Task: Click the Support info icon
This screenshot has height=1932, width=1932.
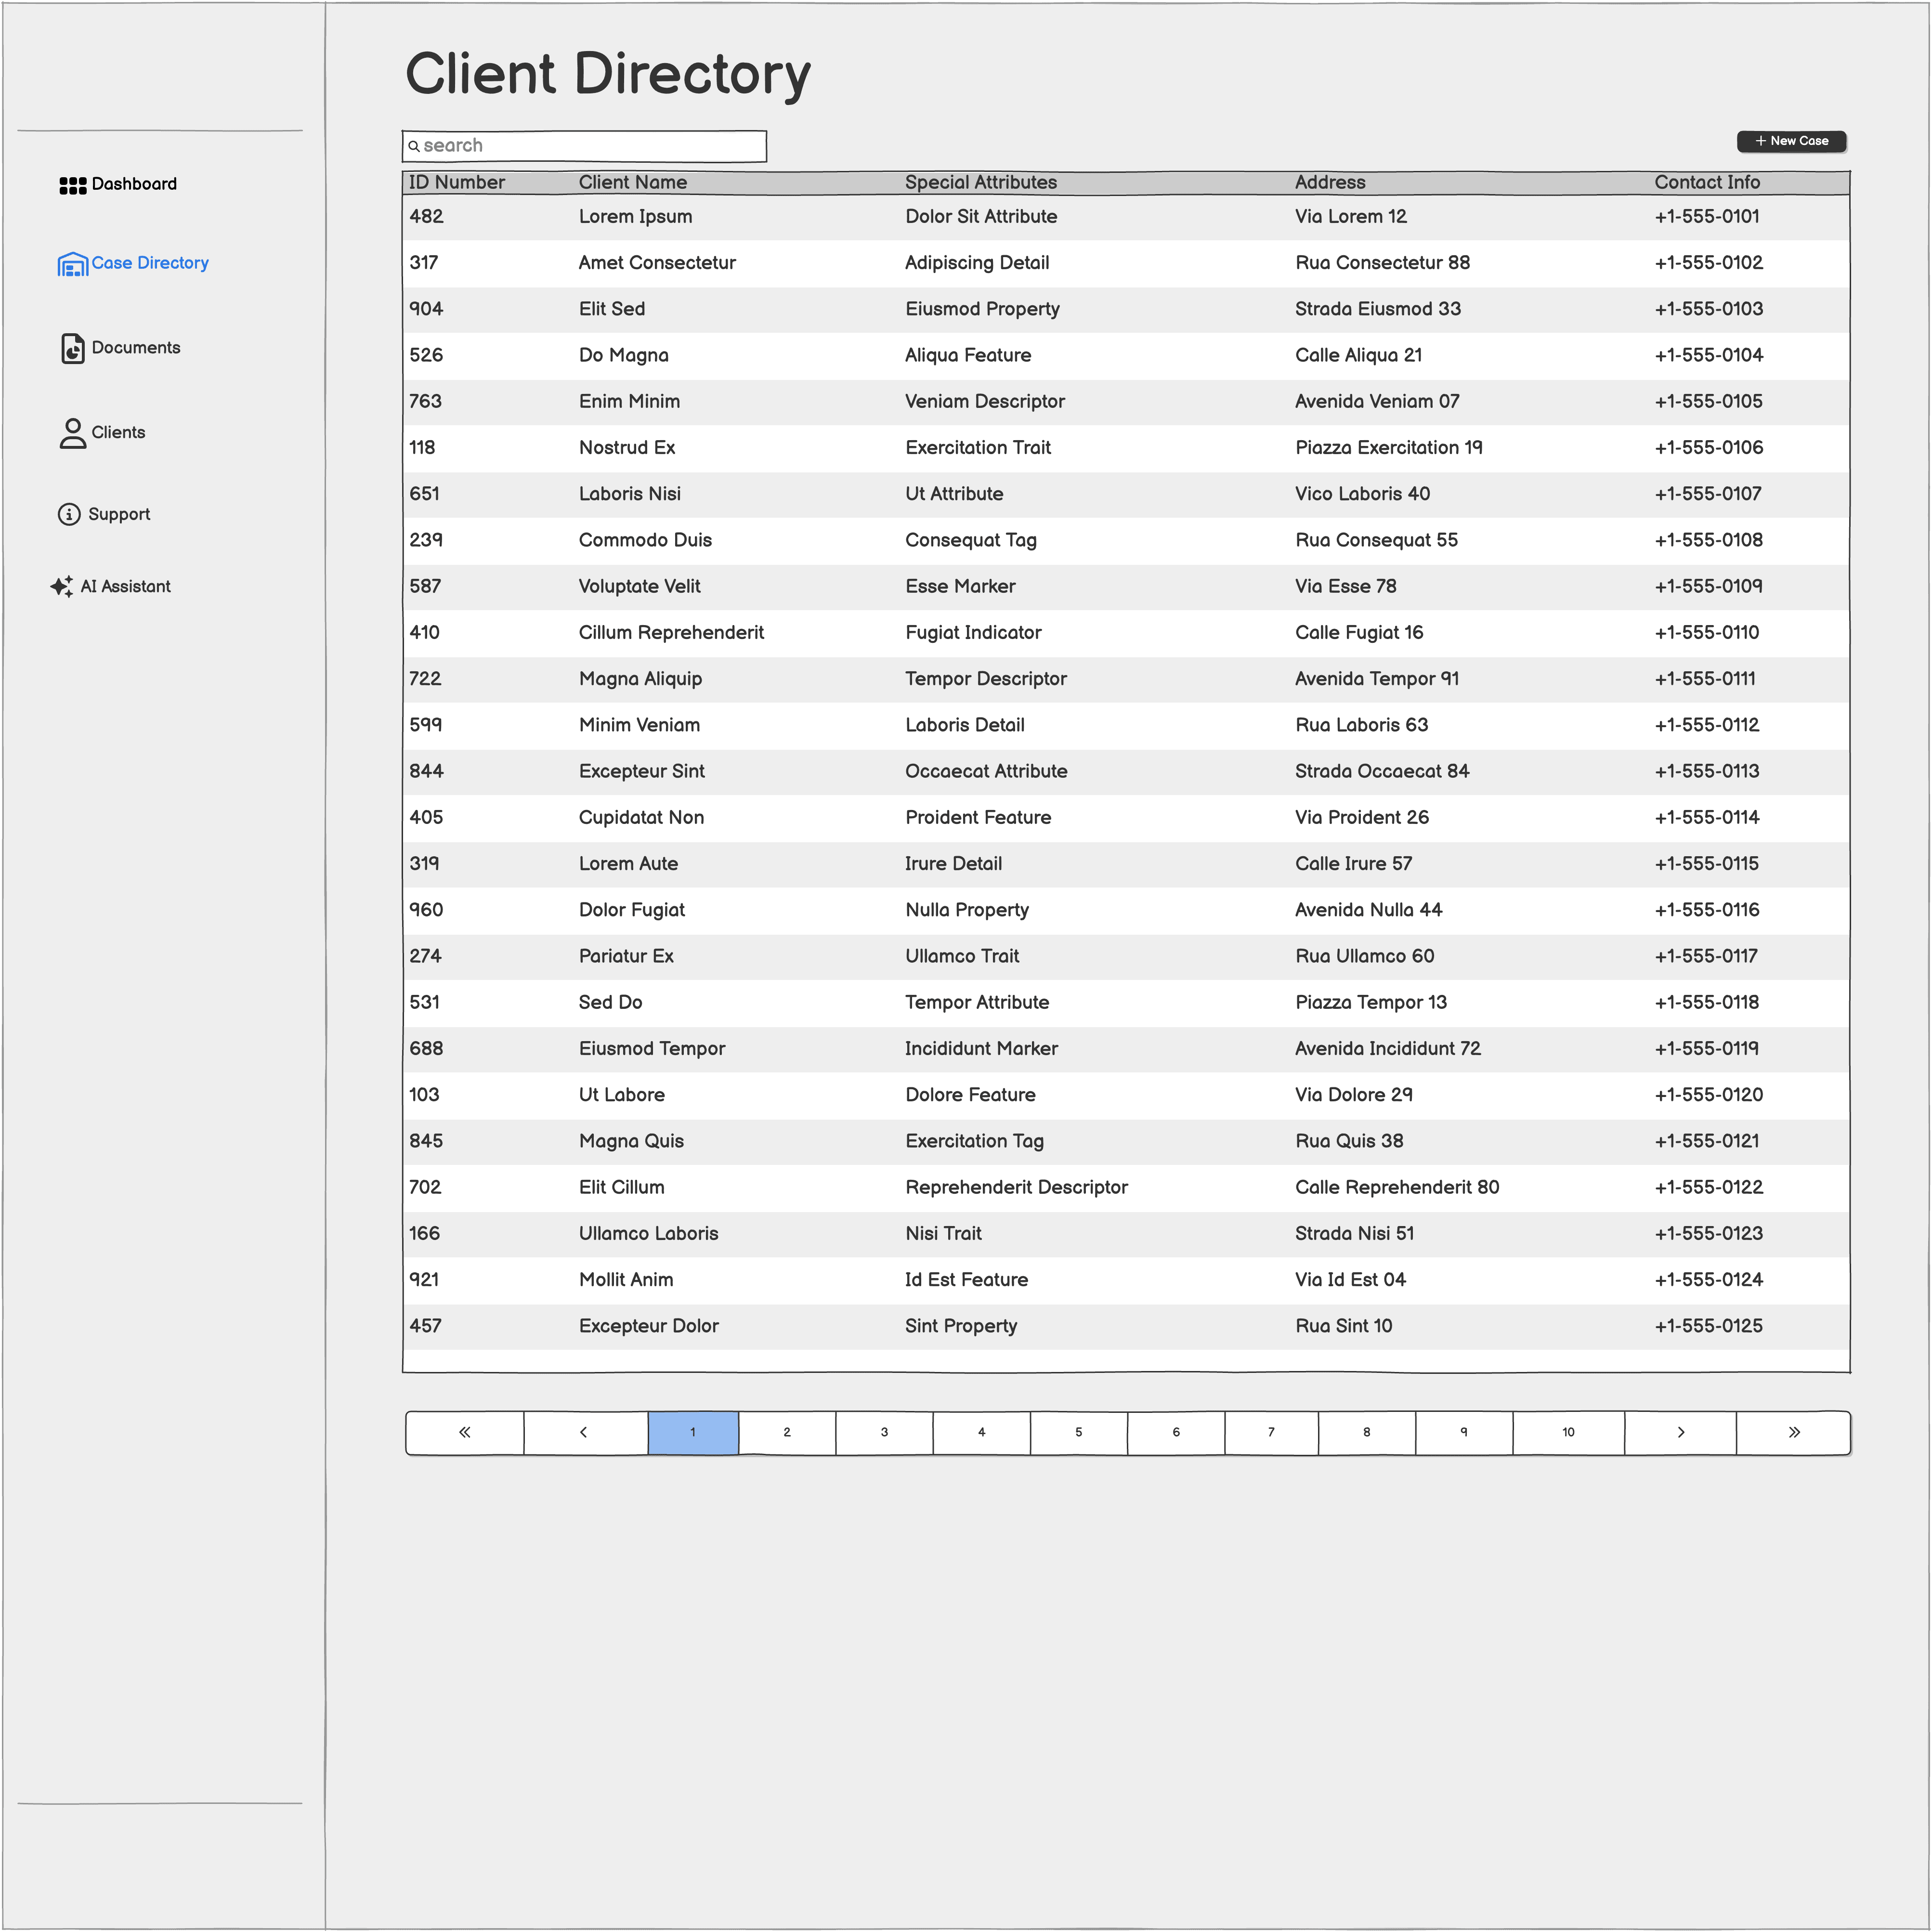Action: pos(69,514)
